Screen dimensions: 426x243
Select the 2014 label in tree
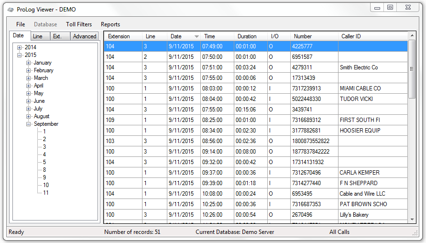pyautogui.click(x=31, y=47)
